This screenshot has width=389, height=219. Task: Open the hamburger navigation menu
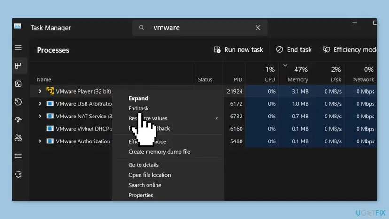(x=18, y=47)
